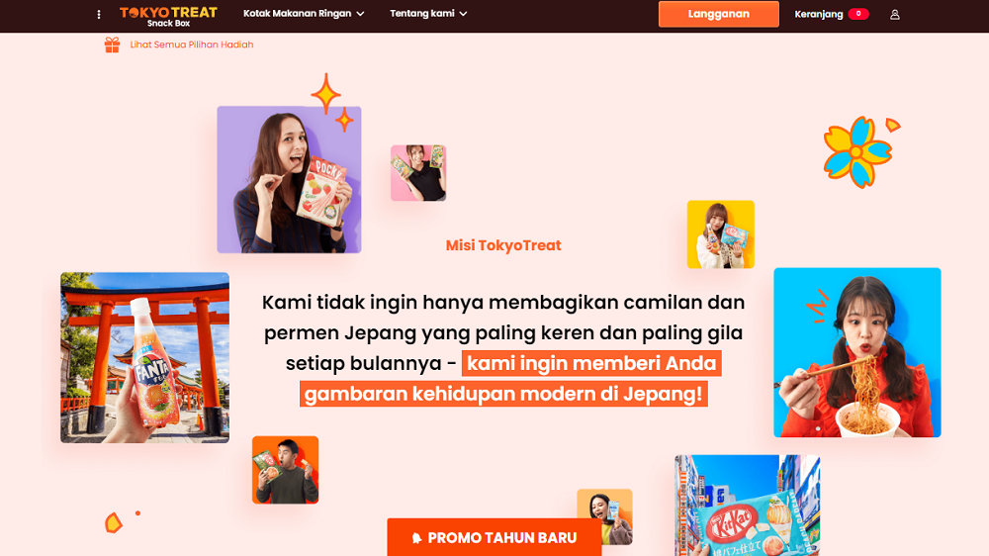Click the PROMO TAHUN BARU button
The image size is (989, 556).
tap(494, 537)
